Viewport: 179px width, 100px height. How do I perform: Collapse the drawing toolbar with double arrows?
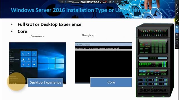[177, 47]
